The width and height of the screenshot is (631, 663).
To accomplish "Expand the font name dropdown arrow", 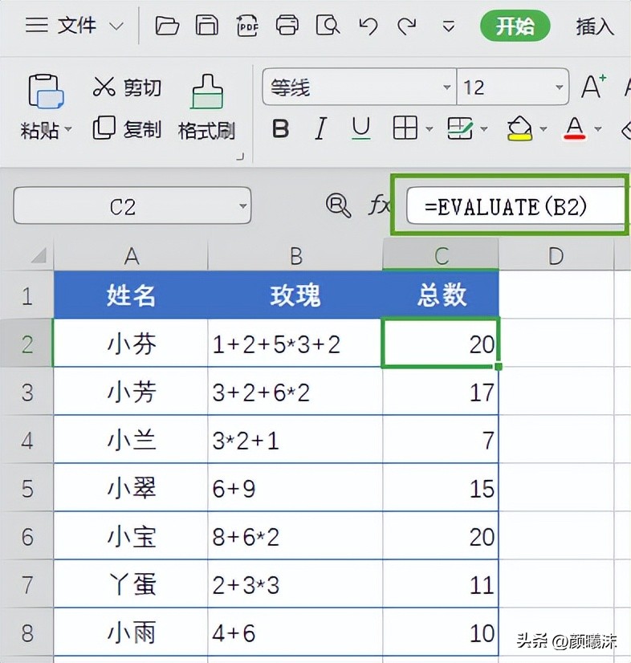I will 446,87.
